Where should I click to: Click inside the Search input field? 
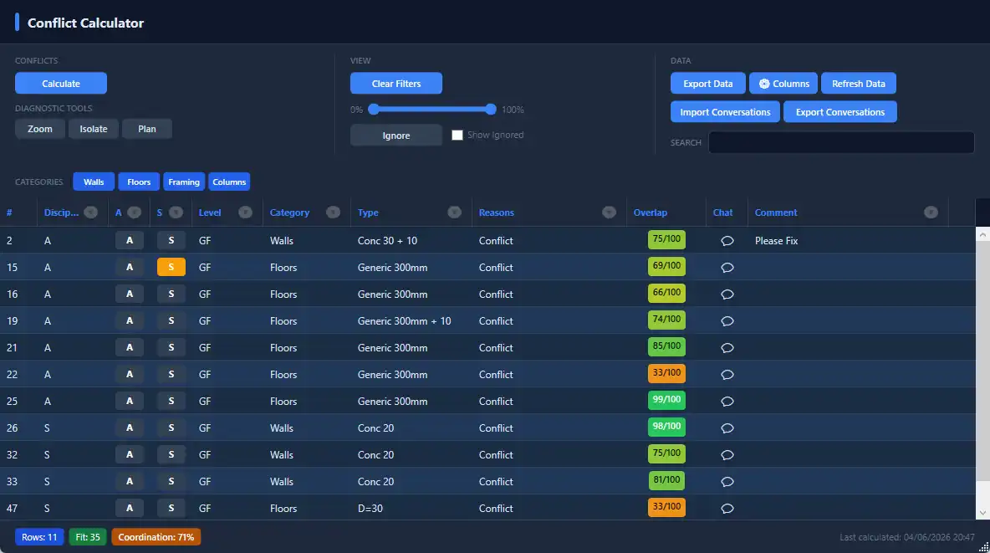841,142
